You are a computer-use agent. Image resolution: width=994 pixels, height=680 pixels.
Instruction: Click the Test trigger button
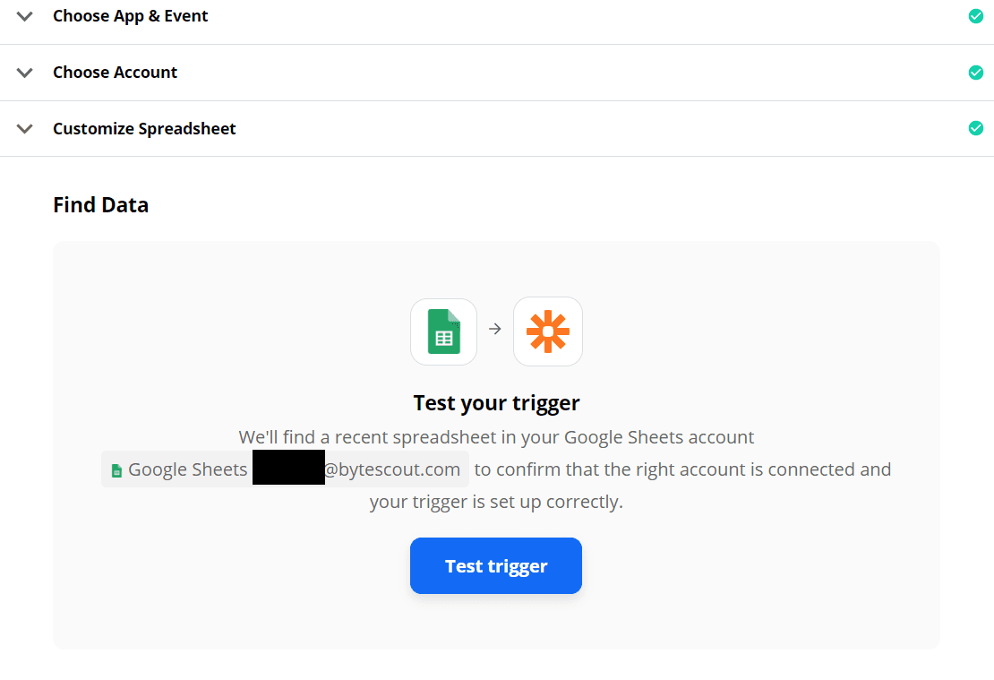(x=495, y=565)
